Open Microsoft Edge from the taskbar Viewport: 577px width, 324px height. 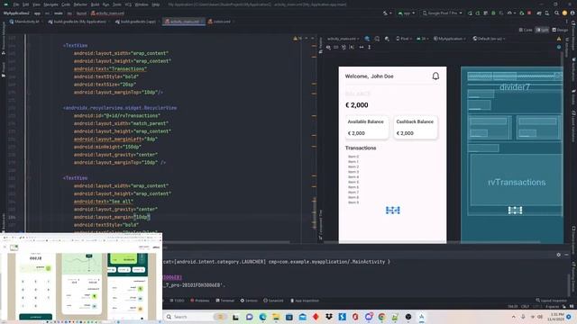pos(262,317)
